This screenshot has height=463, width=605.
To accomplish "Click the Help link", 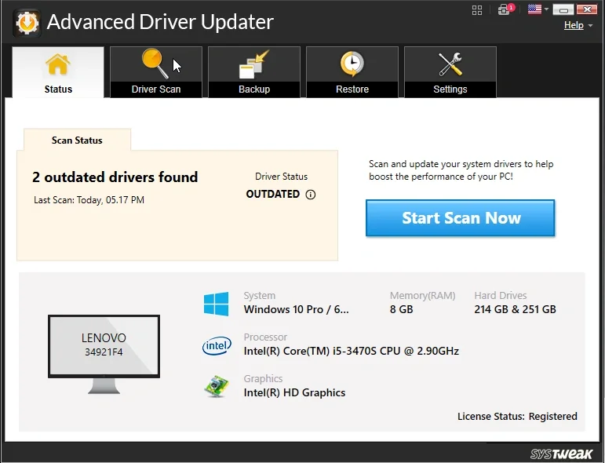I will (574, 25).
